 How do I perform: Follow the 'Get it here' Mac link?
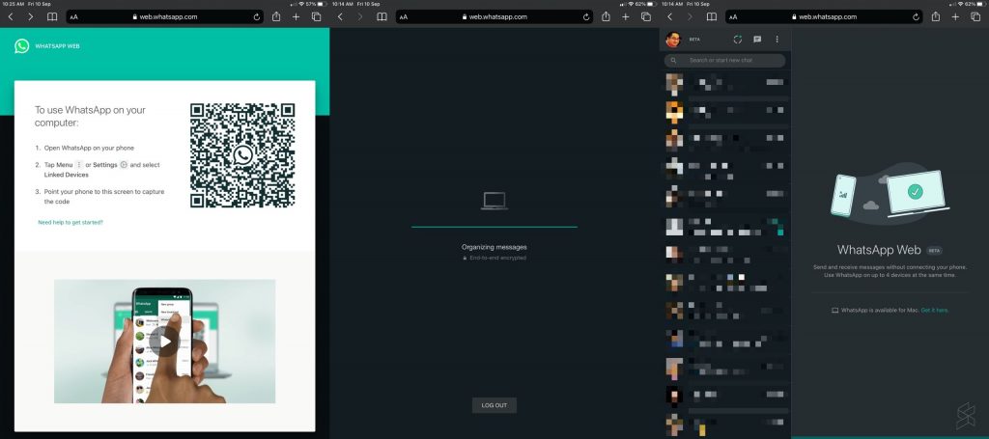(x=934, y=310)
